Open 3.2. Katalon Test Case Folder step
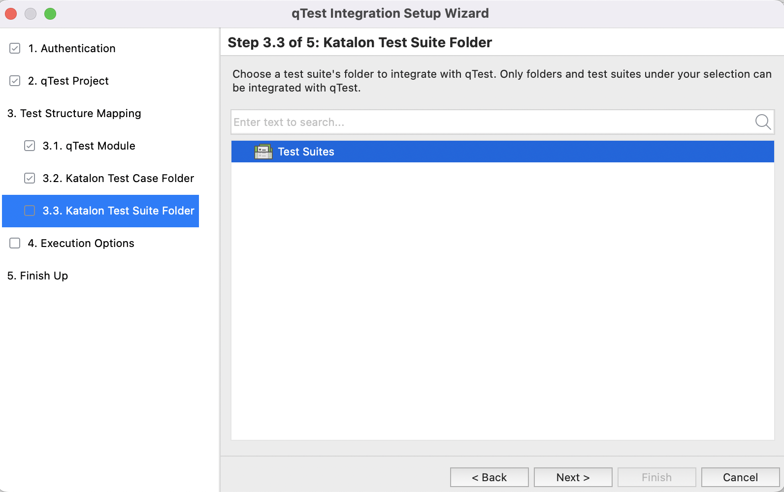This screenshot has width=784, height=492. click(x=118, y=178)
